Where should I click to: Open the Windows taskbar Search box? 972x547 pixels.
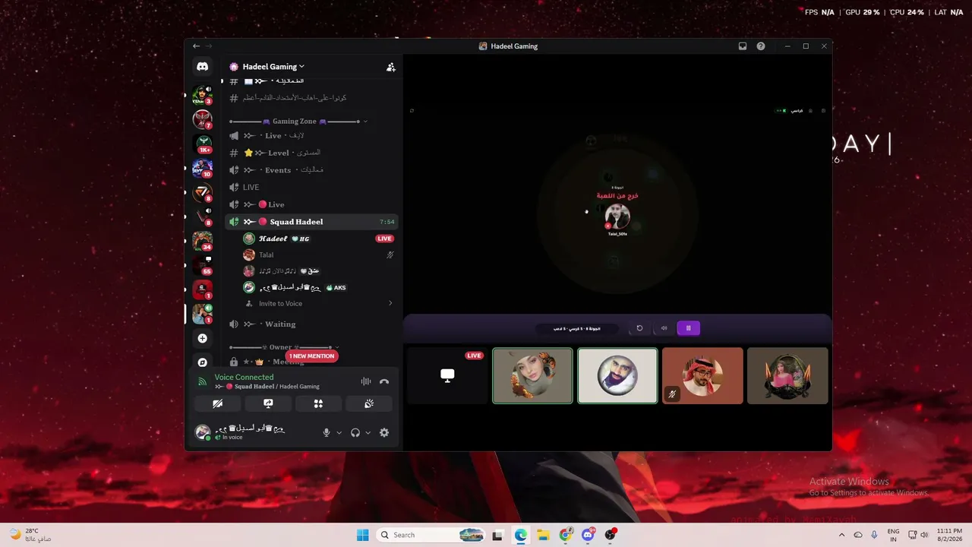pos(431,535)
